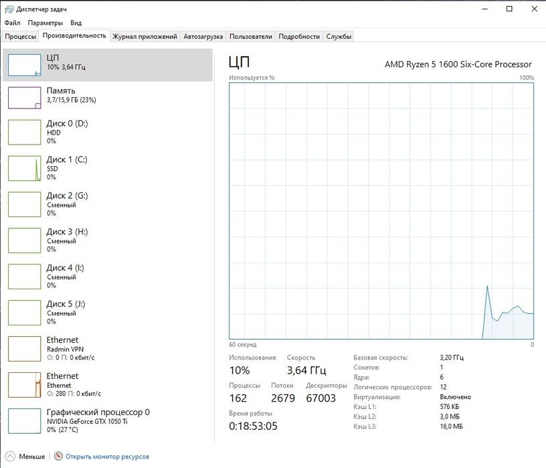This screenshot has width=546, height=468.
Task: Click the uptime value 0:18:53:05
Action: 253,426
